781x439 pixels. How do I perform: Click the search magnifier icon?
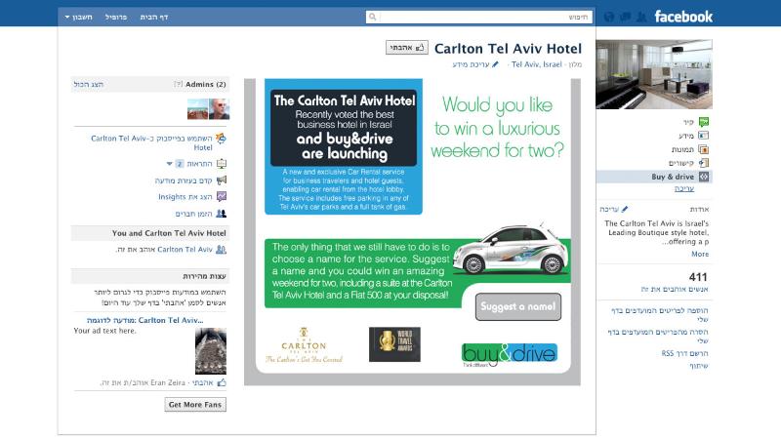372,17
